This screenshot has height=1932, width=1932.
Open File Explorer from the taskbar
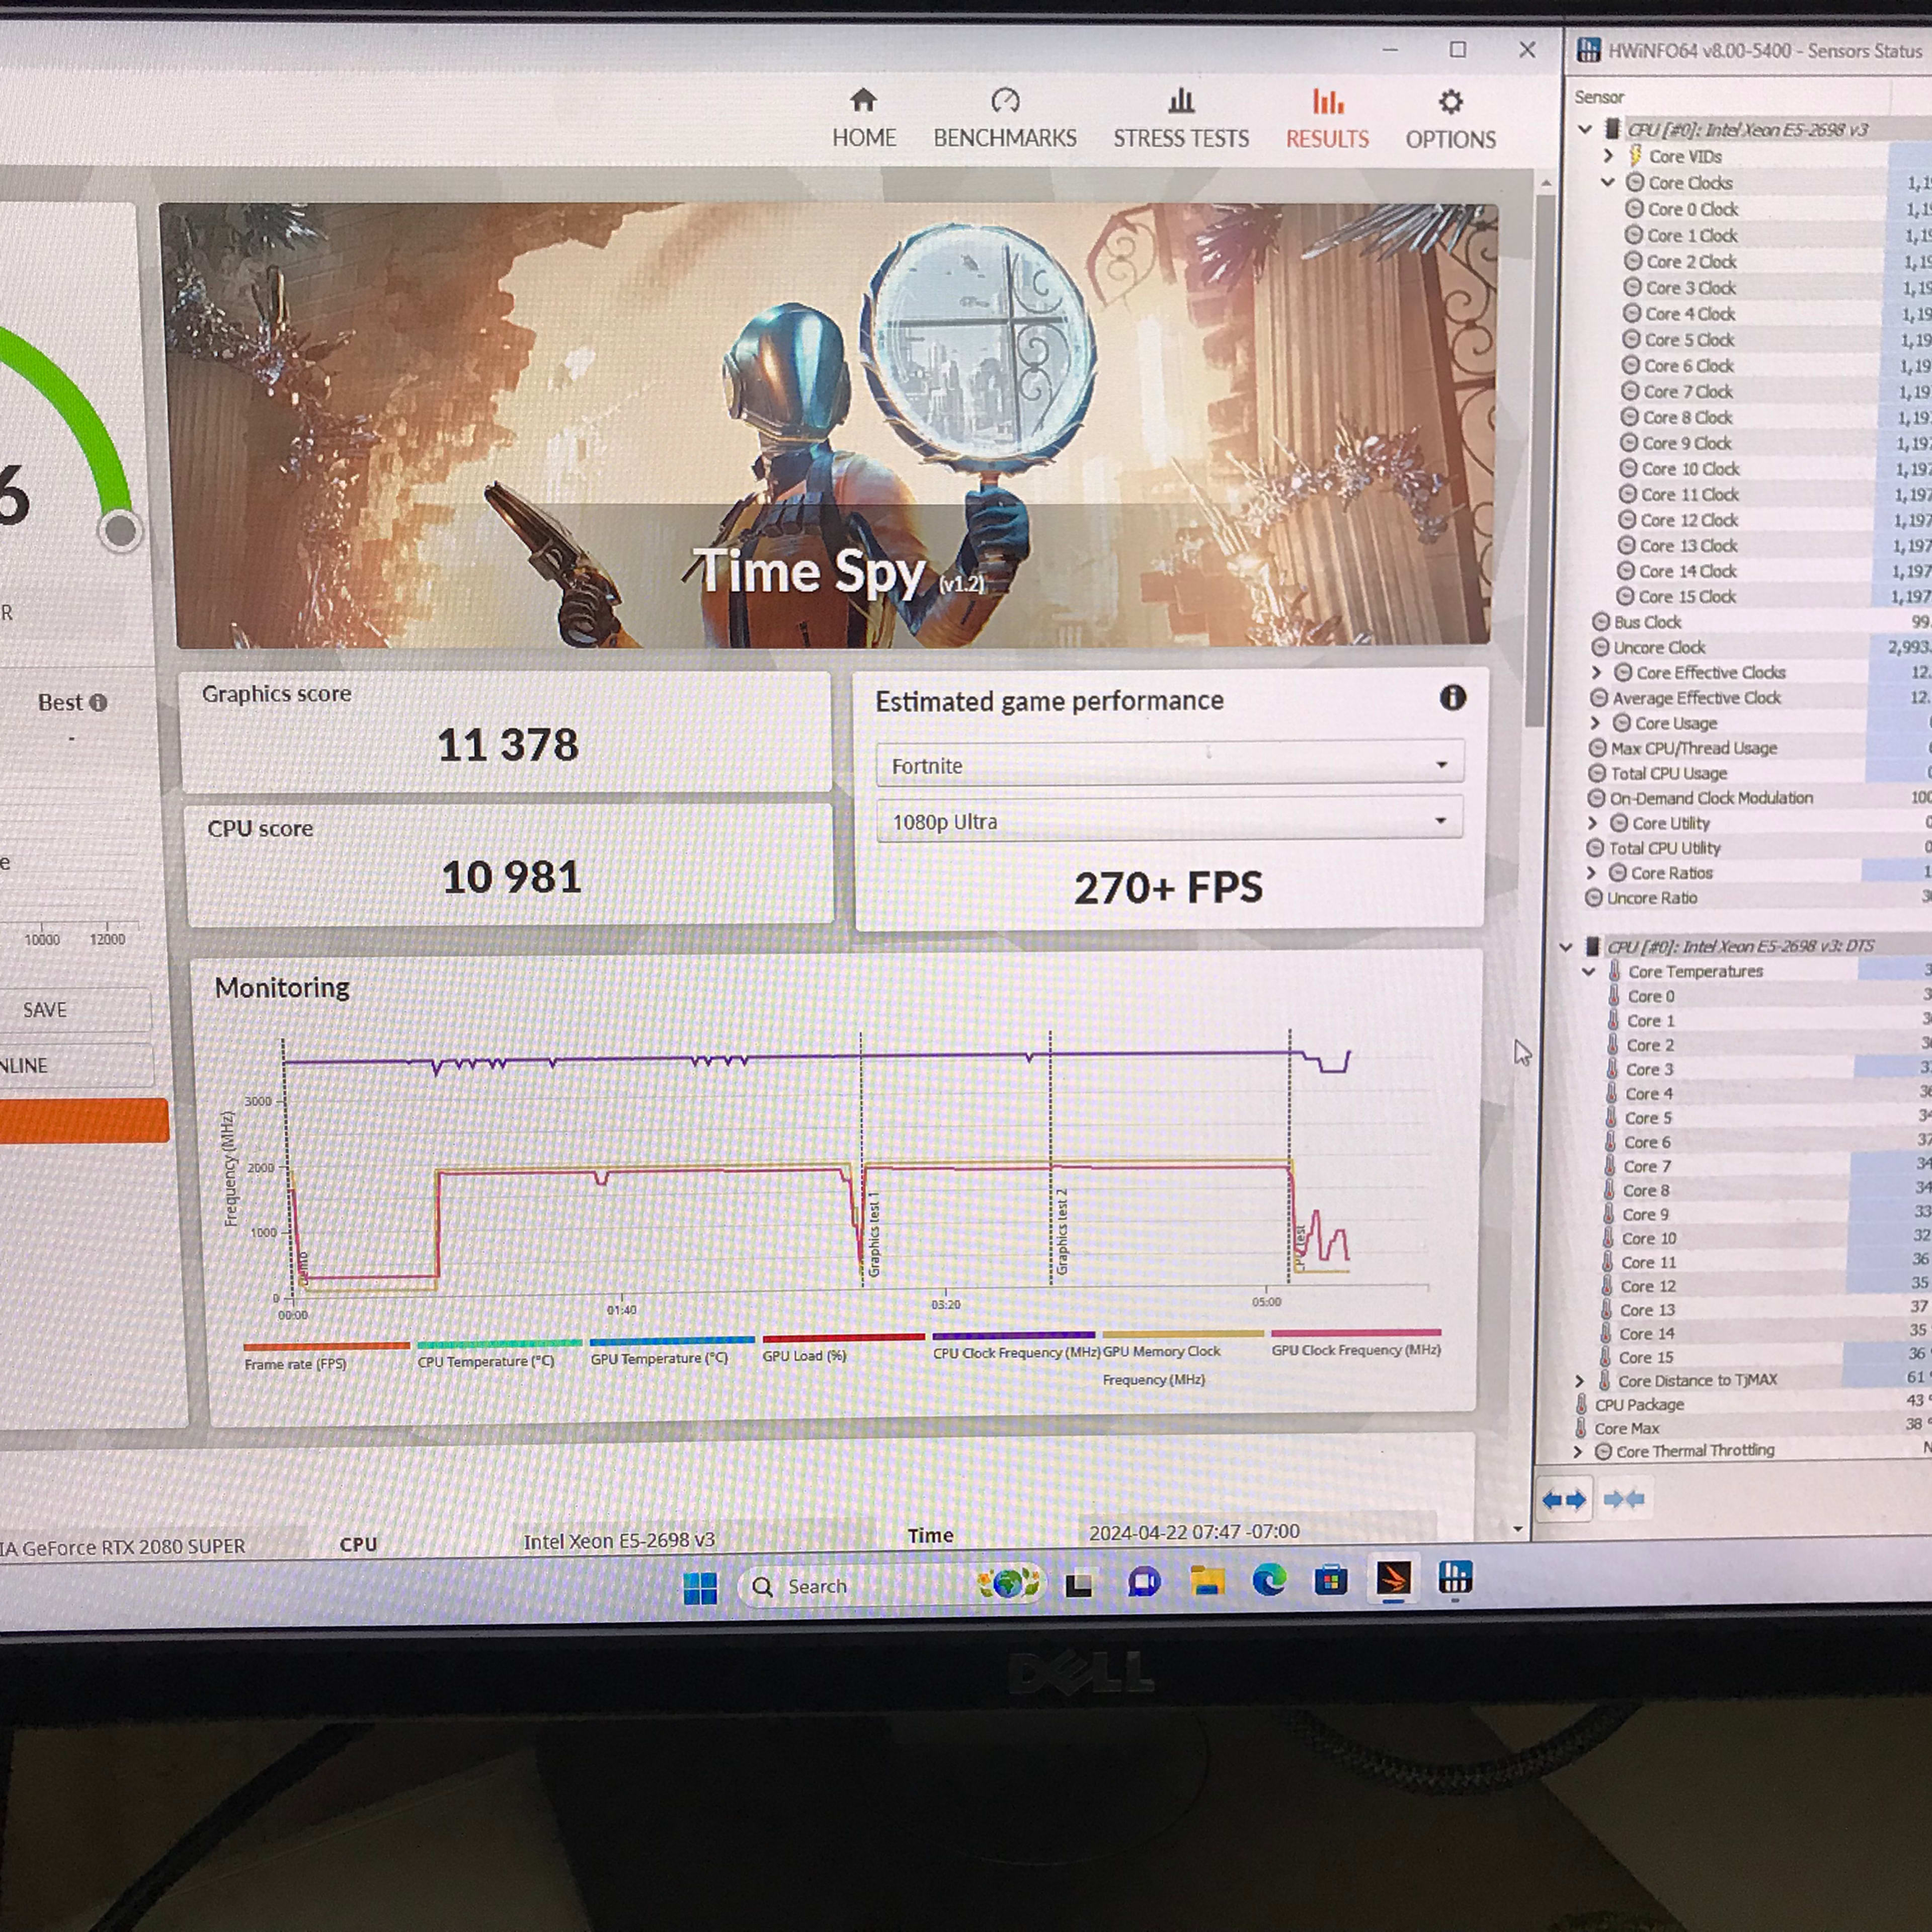click(1207, 1581)
